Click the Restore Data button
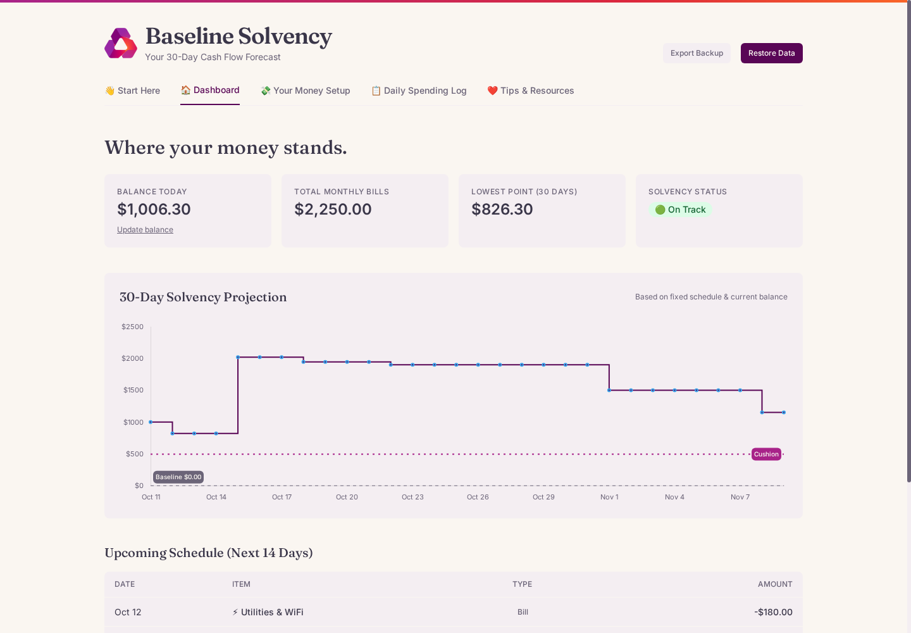This screenshot has width=911, height=633. click(x=772, y=53)
